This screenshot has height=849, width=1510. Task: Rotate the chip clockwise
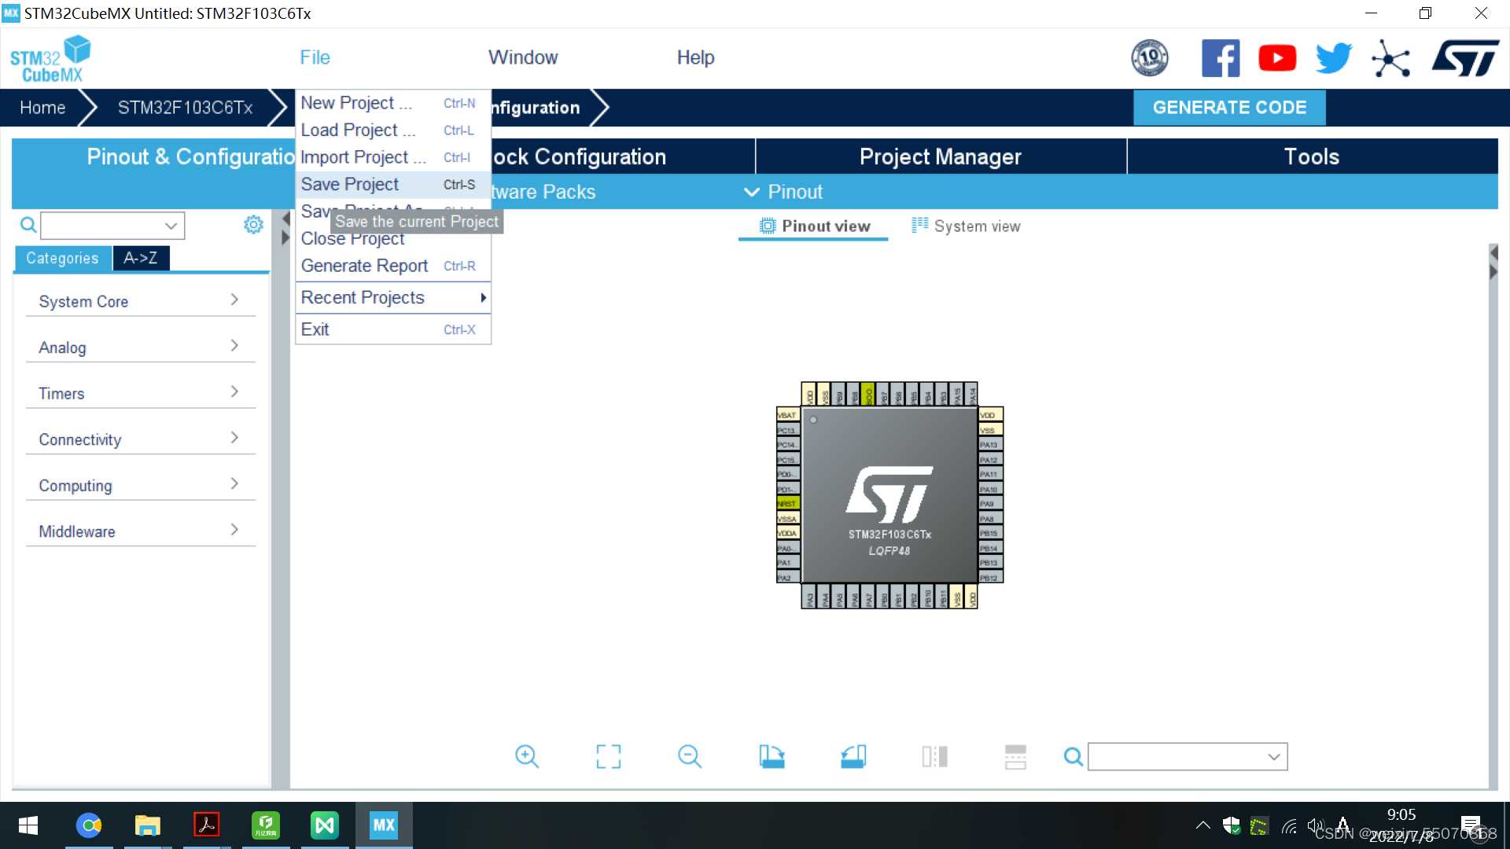(772, 756)
